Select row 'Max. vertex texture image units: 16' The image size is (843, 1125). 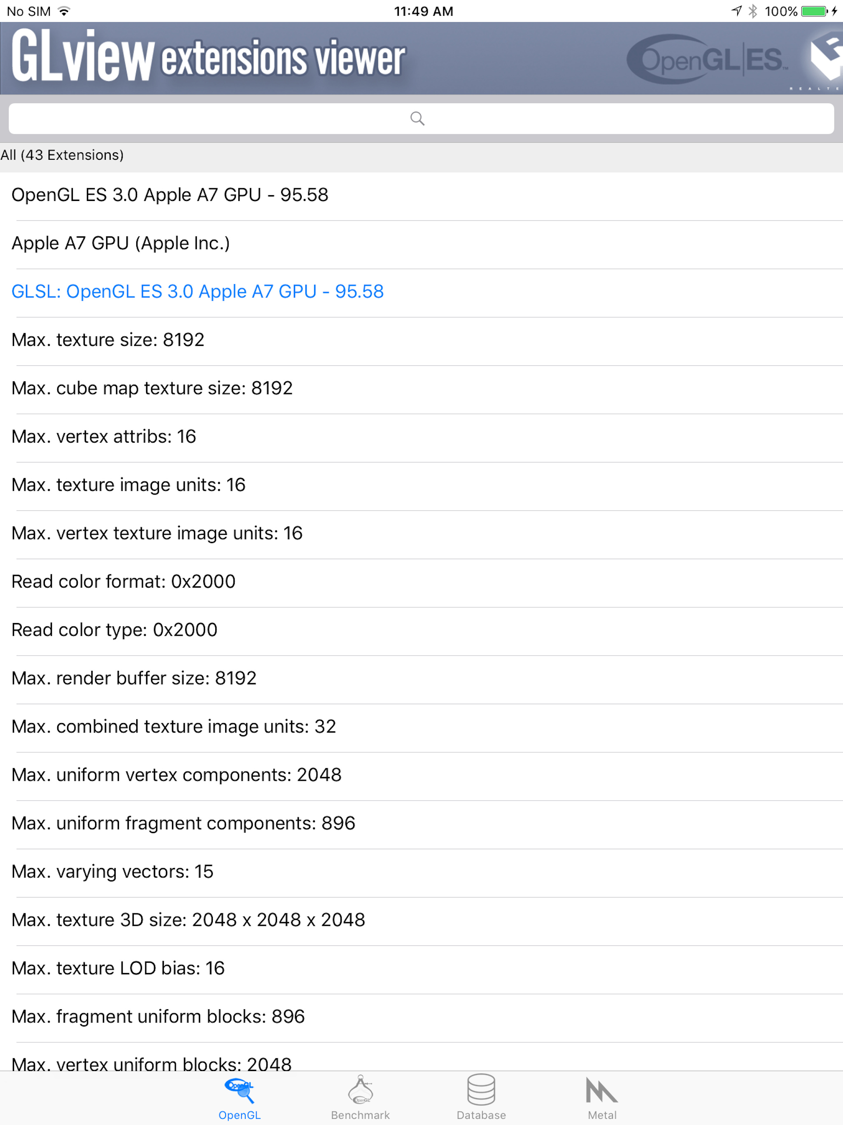click(x=421, y=534)
